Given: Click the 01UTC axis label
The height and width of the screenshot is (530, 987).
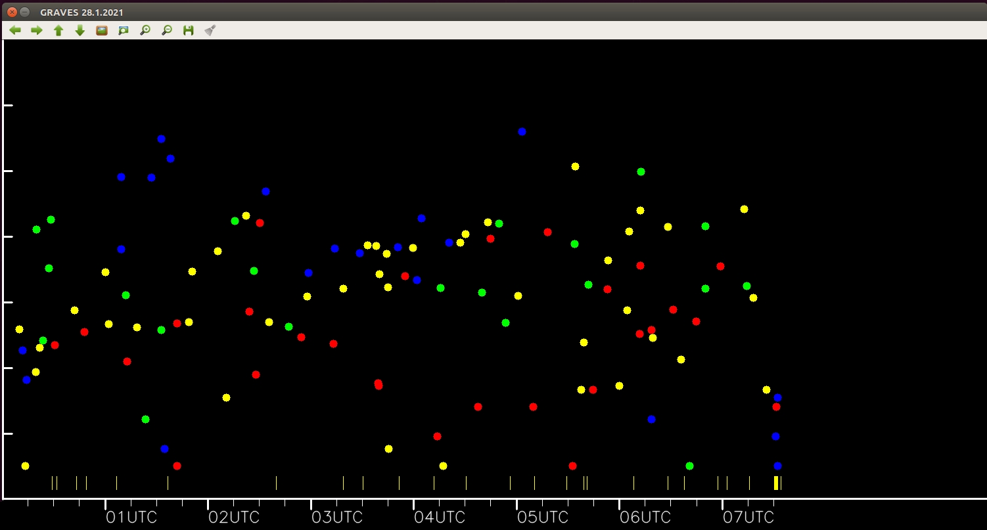Looking at the screenshot, I should click(131, 518).
